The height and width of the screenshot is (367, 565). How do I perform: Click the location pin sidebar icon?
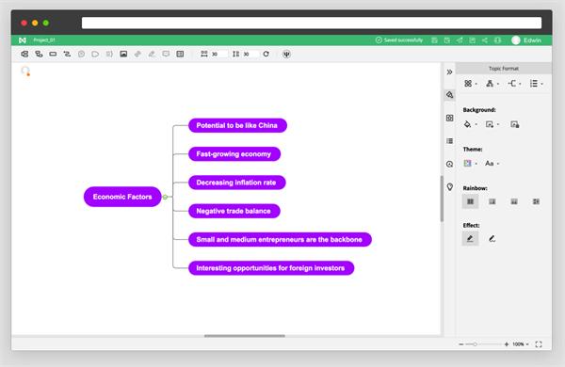click(450, 186)
